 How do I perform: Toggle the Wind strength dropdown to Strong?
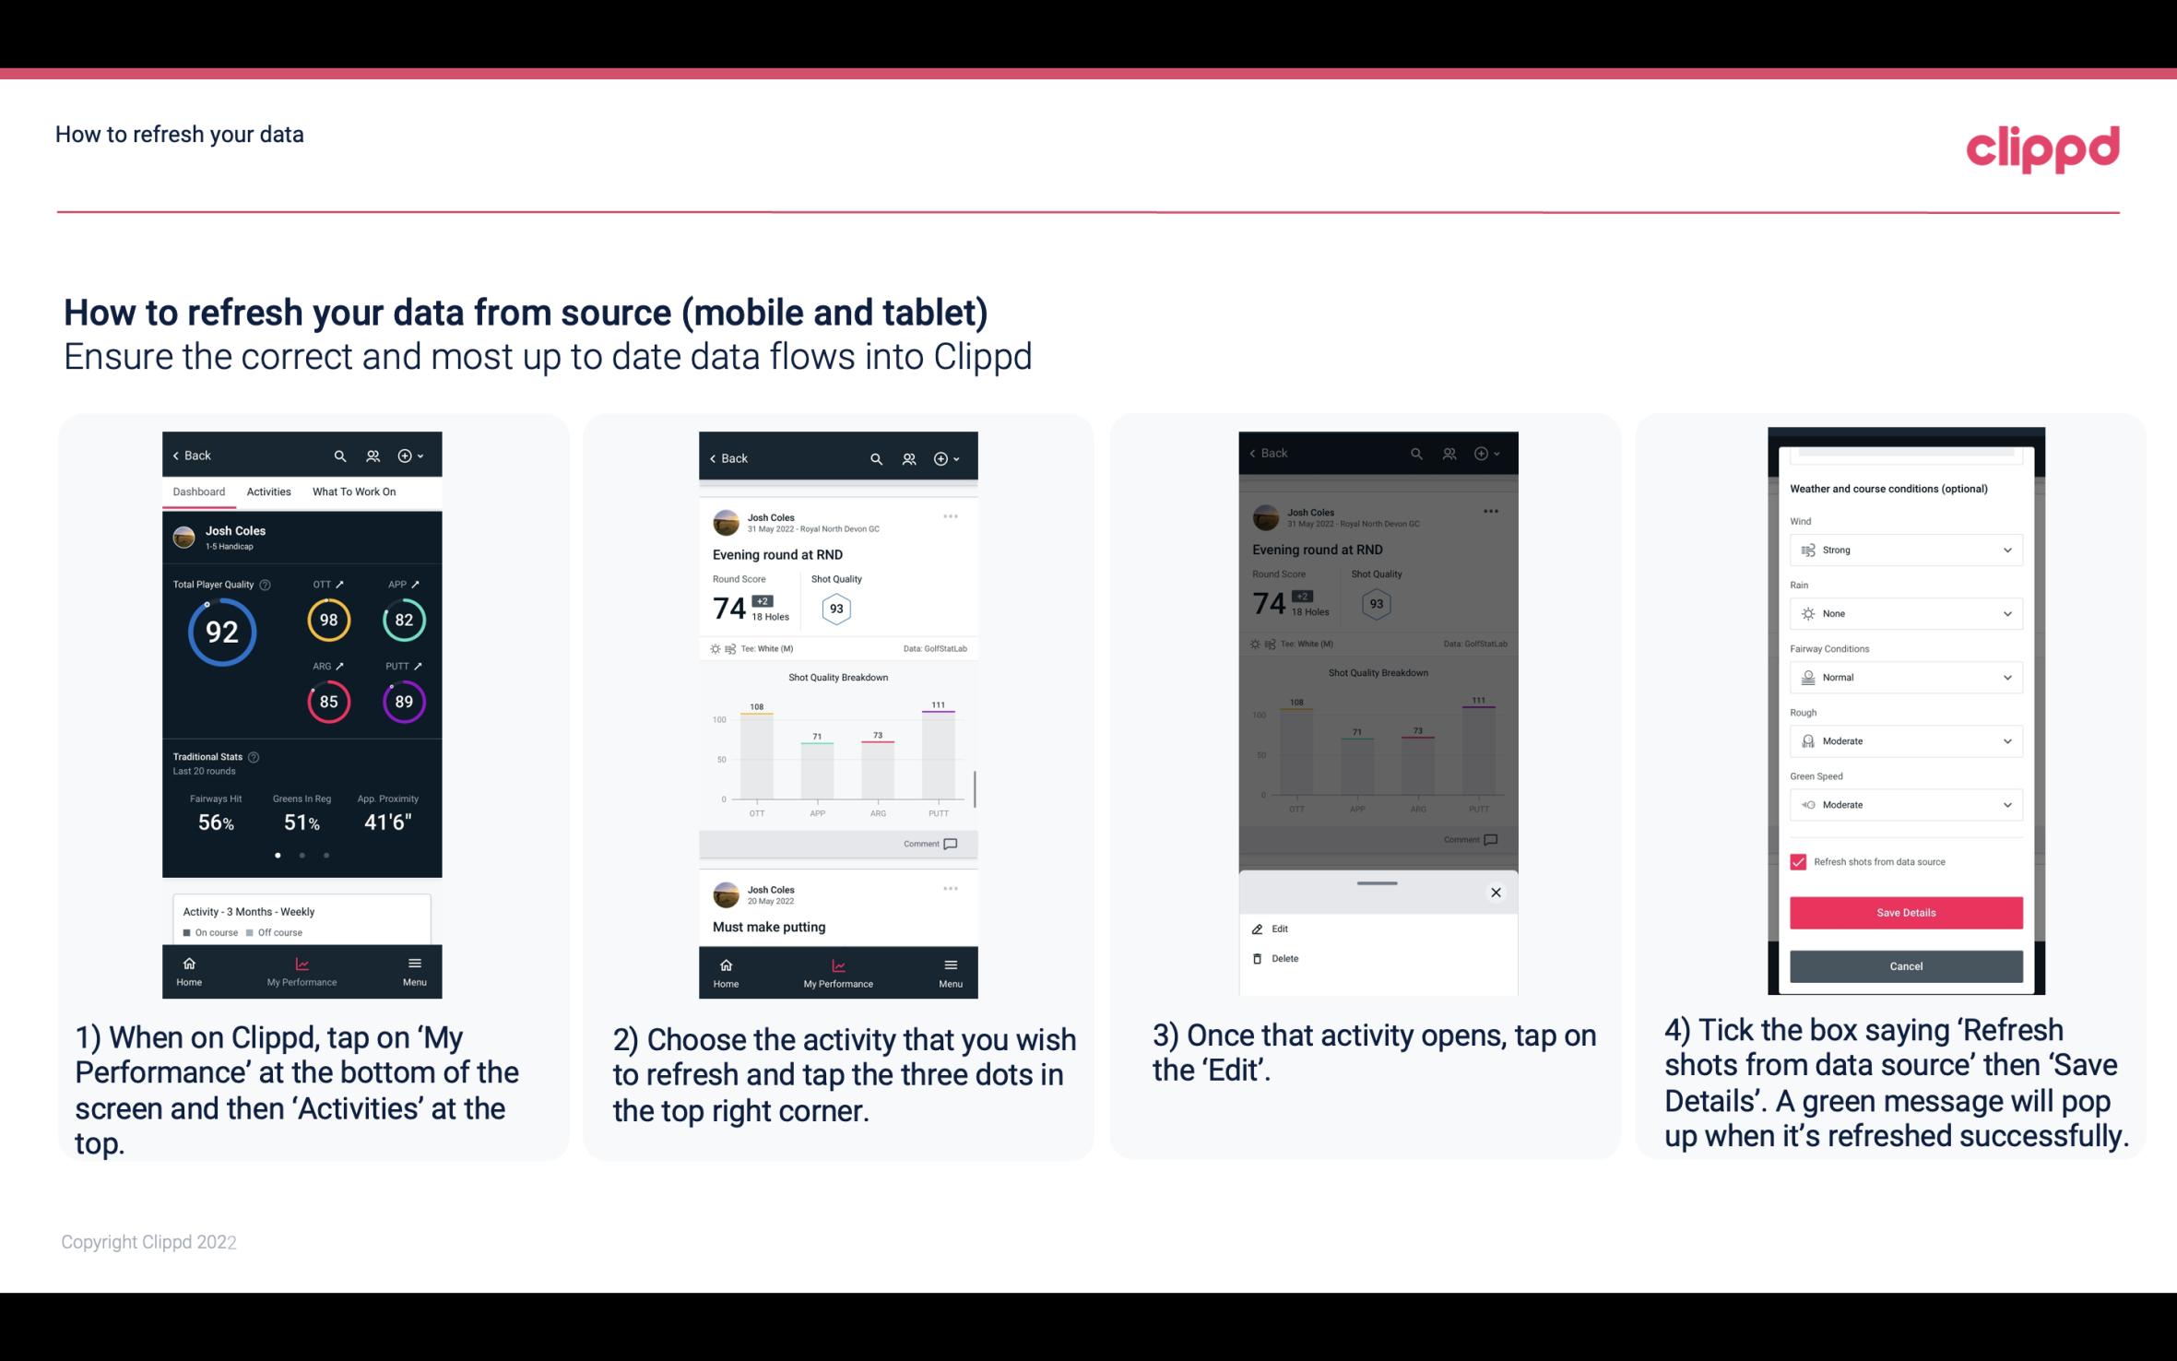click(x=1904, y=549)
